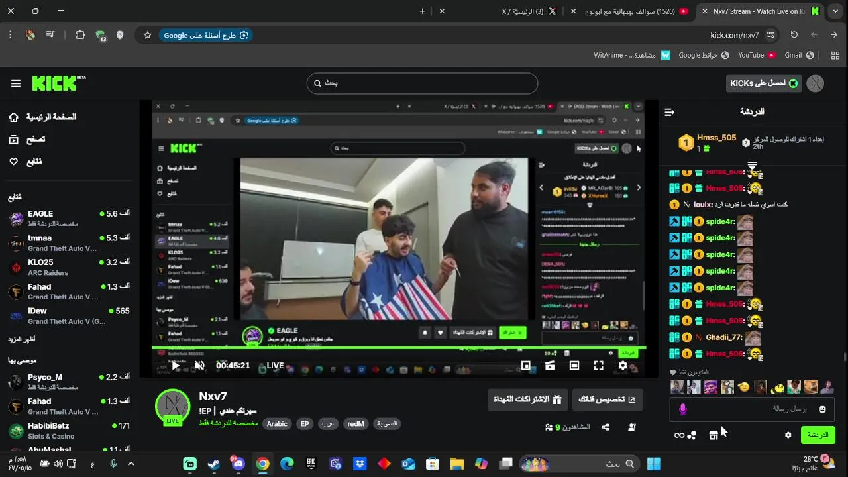Click Gifted subscriptions الاشتراكات المُهداة button
Image resolution: width=848 pixels, height=477 pixels.
[527, 399]
